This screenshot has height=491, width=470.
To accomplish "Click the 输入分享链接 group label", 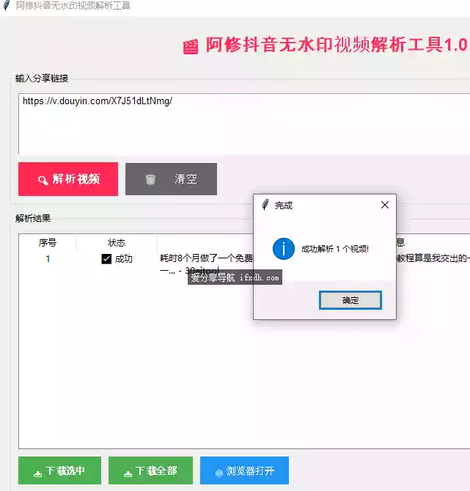I will pyautogui.click(x=42, y=79).
